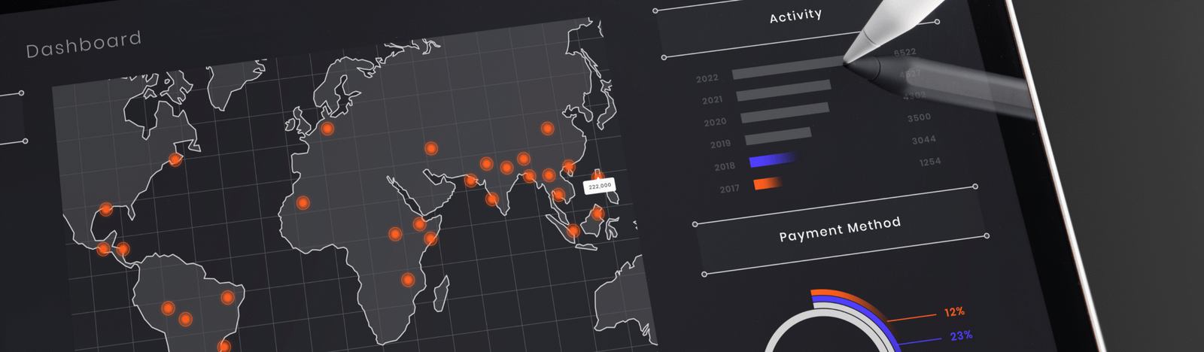
Task: Select the easternmost marker in Brazil
Action: tap(227, 298)
